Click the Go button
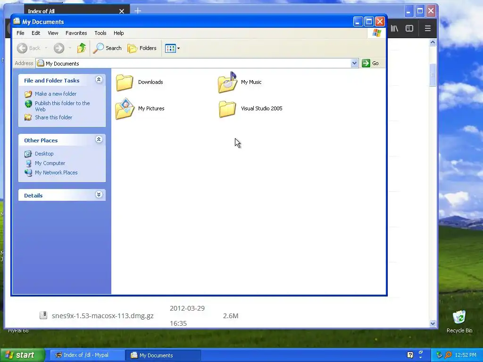The width and height of the screenshot is (483, 362). pyautogui.click(x=370, y=63)
